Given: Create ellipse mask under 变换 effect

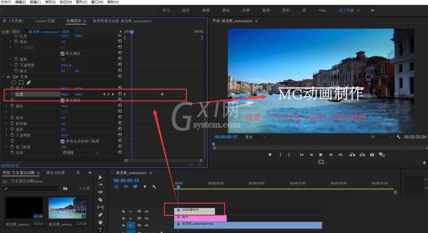Looking at the screenshot, I should pos(14,82).
